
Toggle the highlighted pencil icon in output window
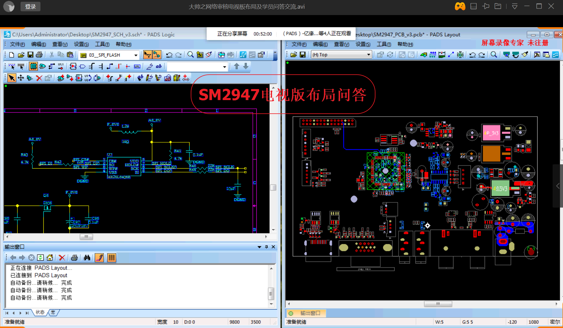click(99, 257)
